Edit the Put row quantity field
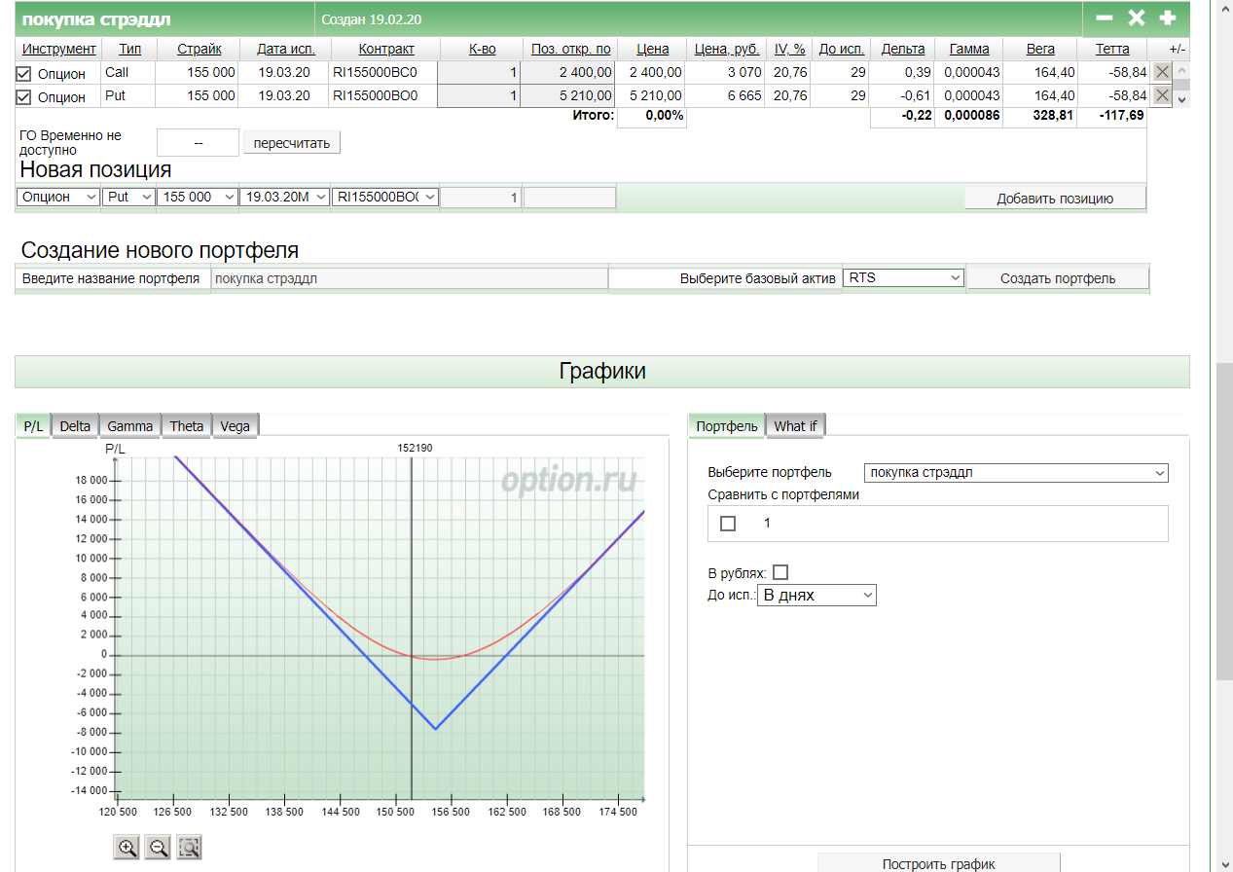Screen dimensions: 1233x872 coord(478,95)
